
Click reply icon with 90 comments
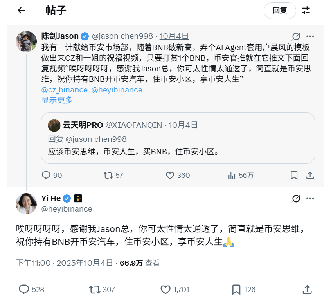pyautogui.click(x=46, y=176)
